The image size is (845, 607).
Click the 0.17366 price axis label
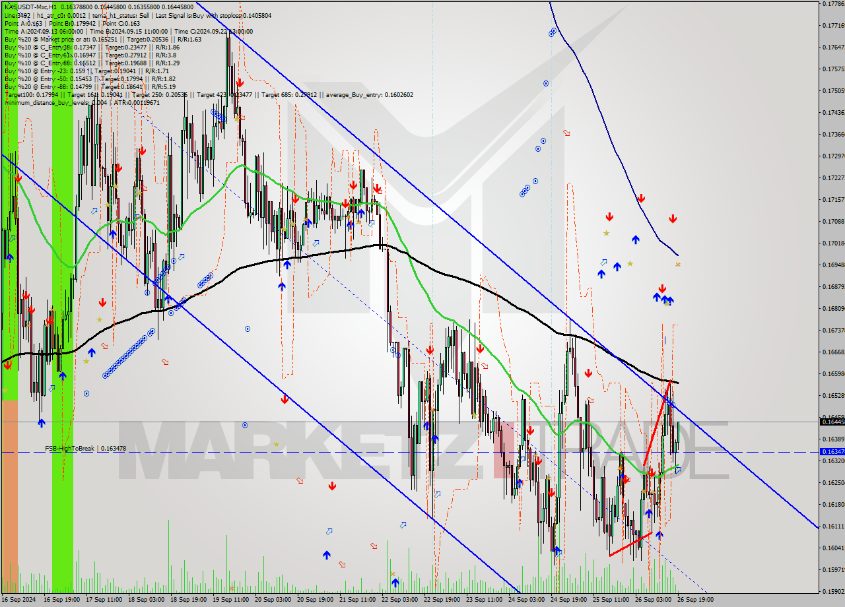coord(833,134)
